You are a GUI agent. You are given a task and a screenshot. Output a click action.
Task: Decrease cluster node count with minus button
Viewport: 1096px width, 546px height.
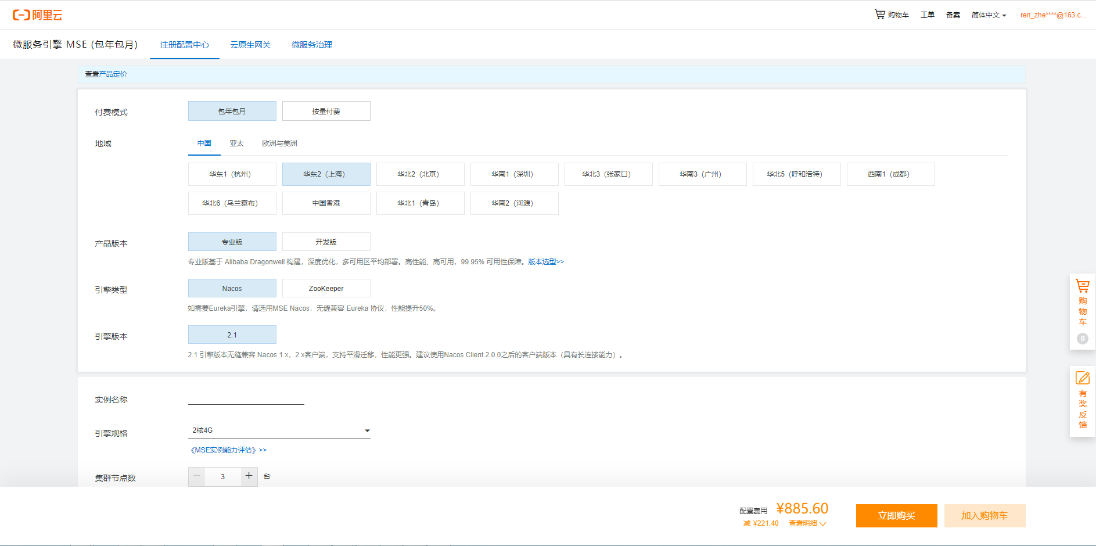(x=197, y=476)
